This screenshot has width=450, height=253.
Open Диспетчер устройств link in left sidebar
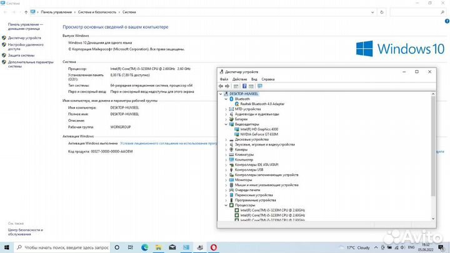(24, 38)
